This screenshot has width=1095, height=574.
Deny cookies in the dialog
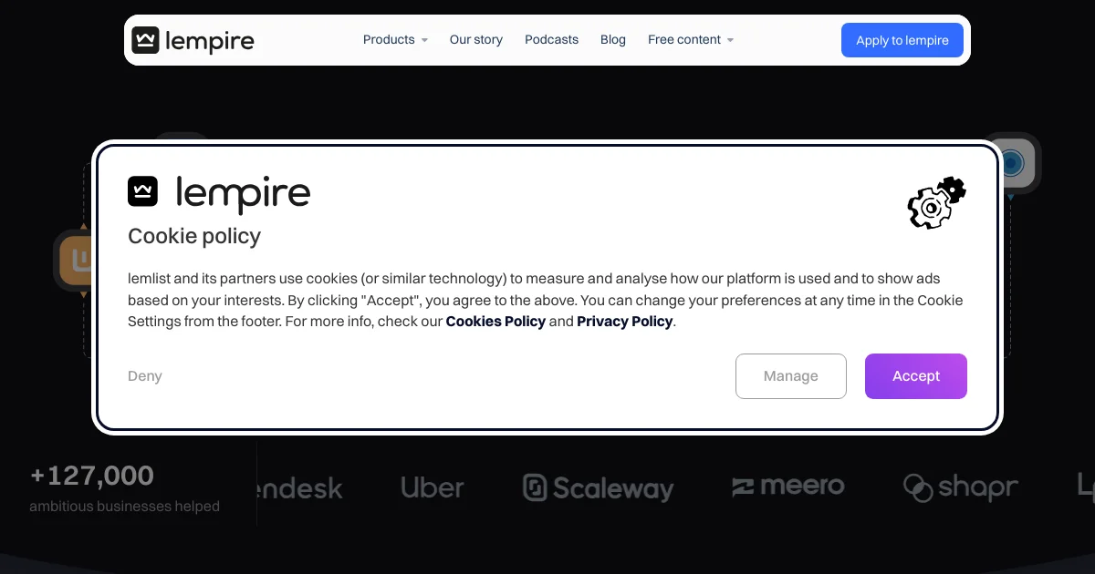(145, 376)
